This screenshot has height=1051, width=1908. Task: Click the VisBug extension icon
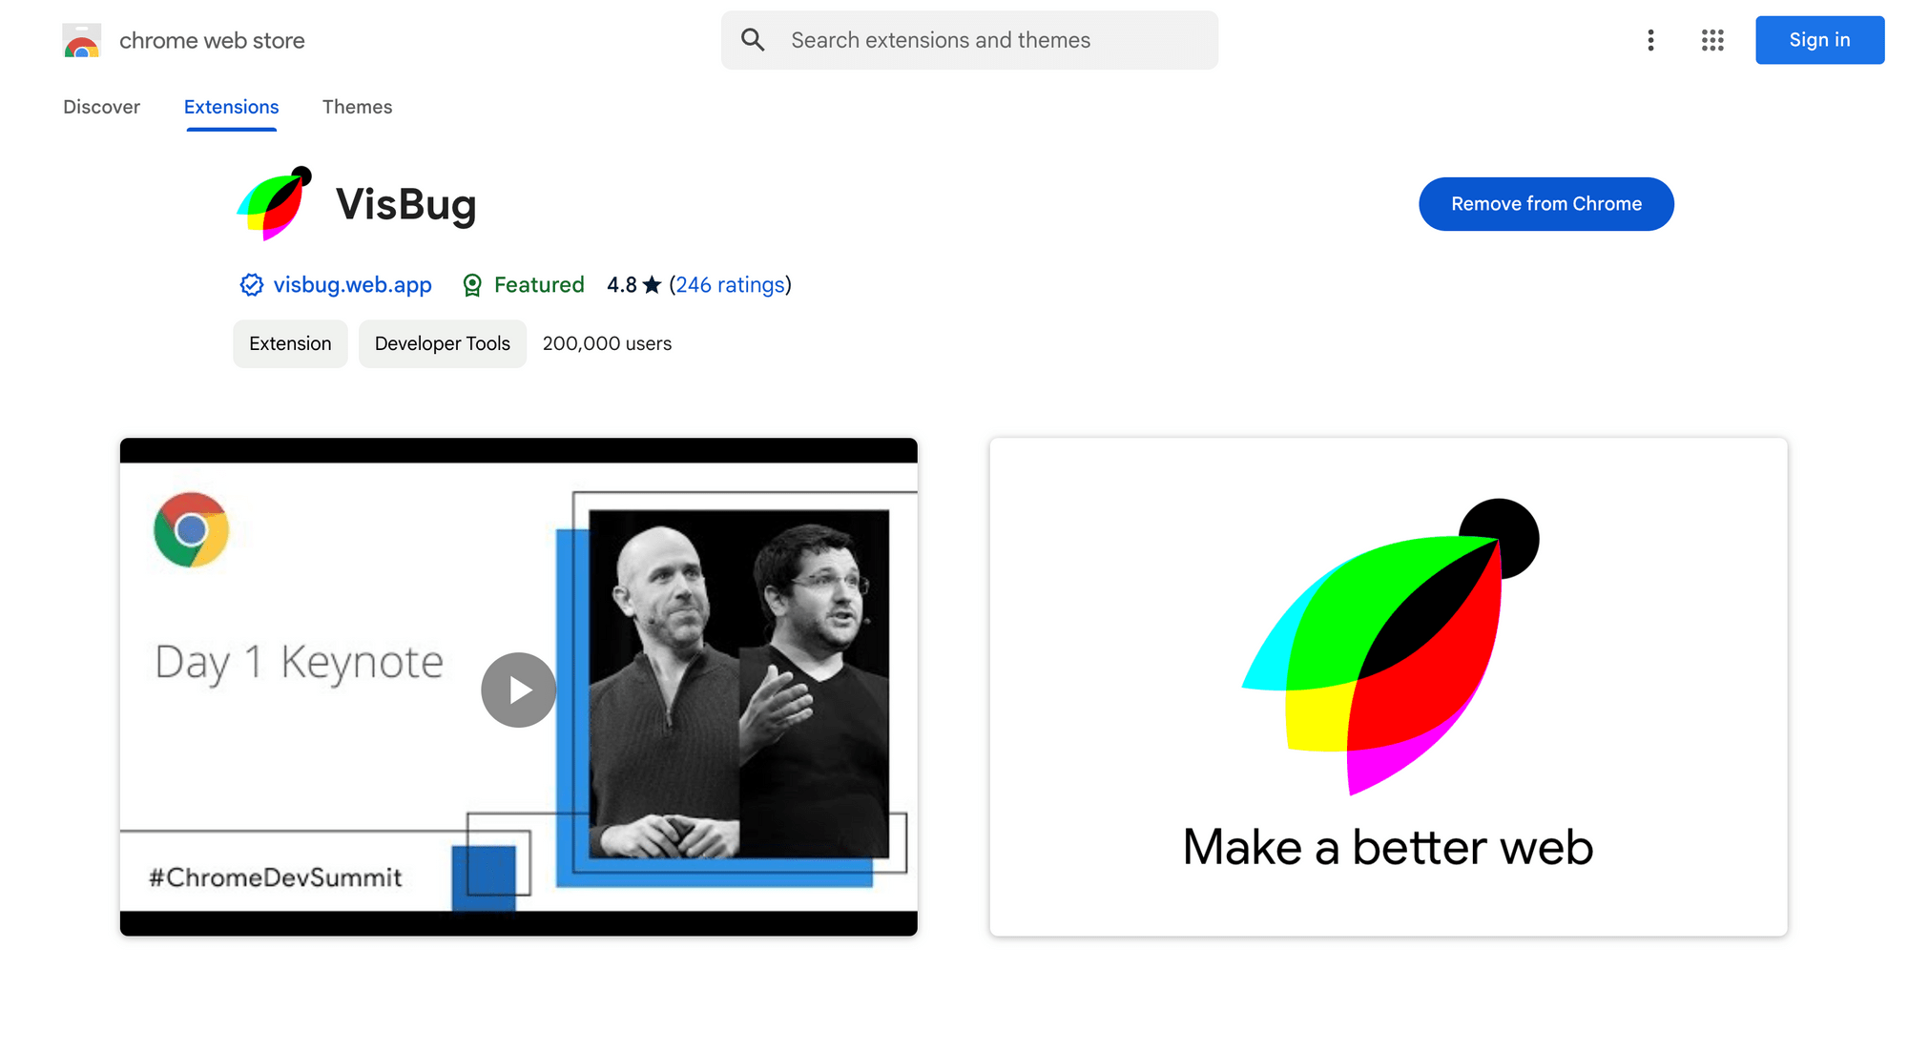pos(272,203)
